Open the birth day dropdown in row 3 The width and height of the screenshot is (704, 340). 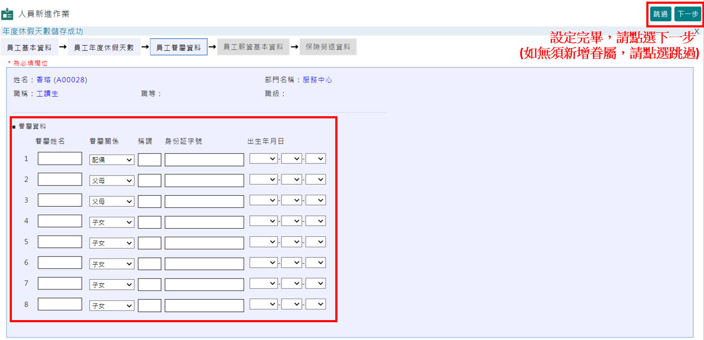pyautogui.click(x=315, y=200)
